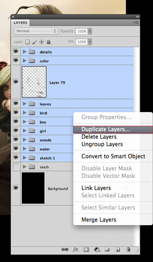Image resolution: width=153 pixels, height=262 pixels.
Task: Choose Ungroup Layers in context menu
Action: click(113, 144)
